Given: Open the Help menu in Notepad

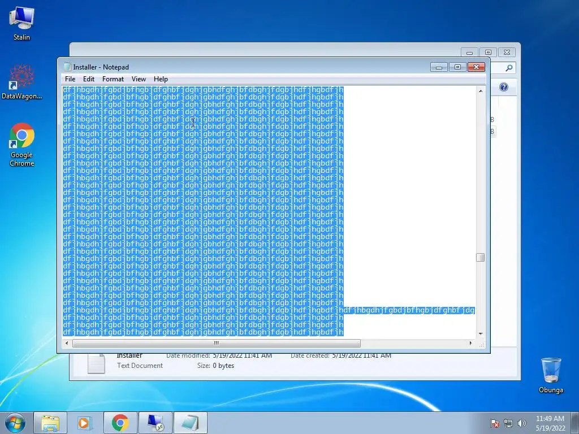Looking at the screenshot, I should [161, 79].
